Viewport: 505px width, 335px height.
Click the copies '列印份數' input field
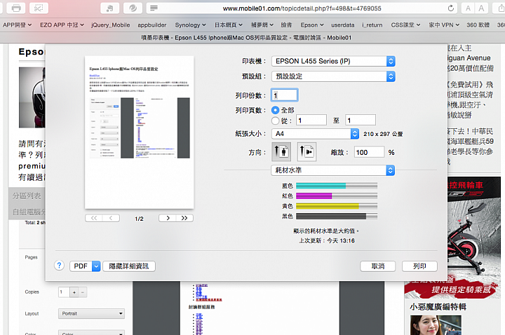coord(284,95)
